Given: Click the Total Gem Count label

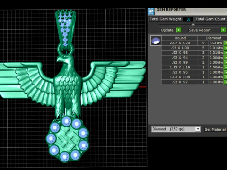Looking at the screenshot, I should coord(210,19).
